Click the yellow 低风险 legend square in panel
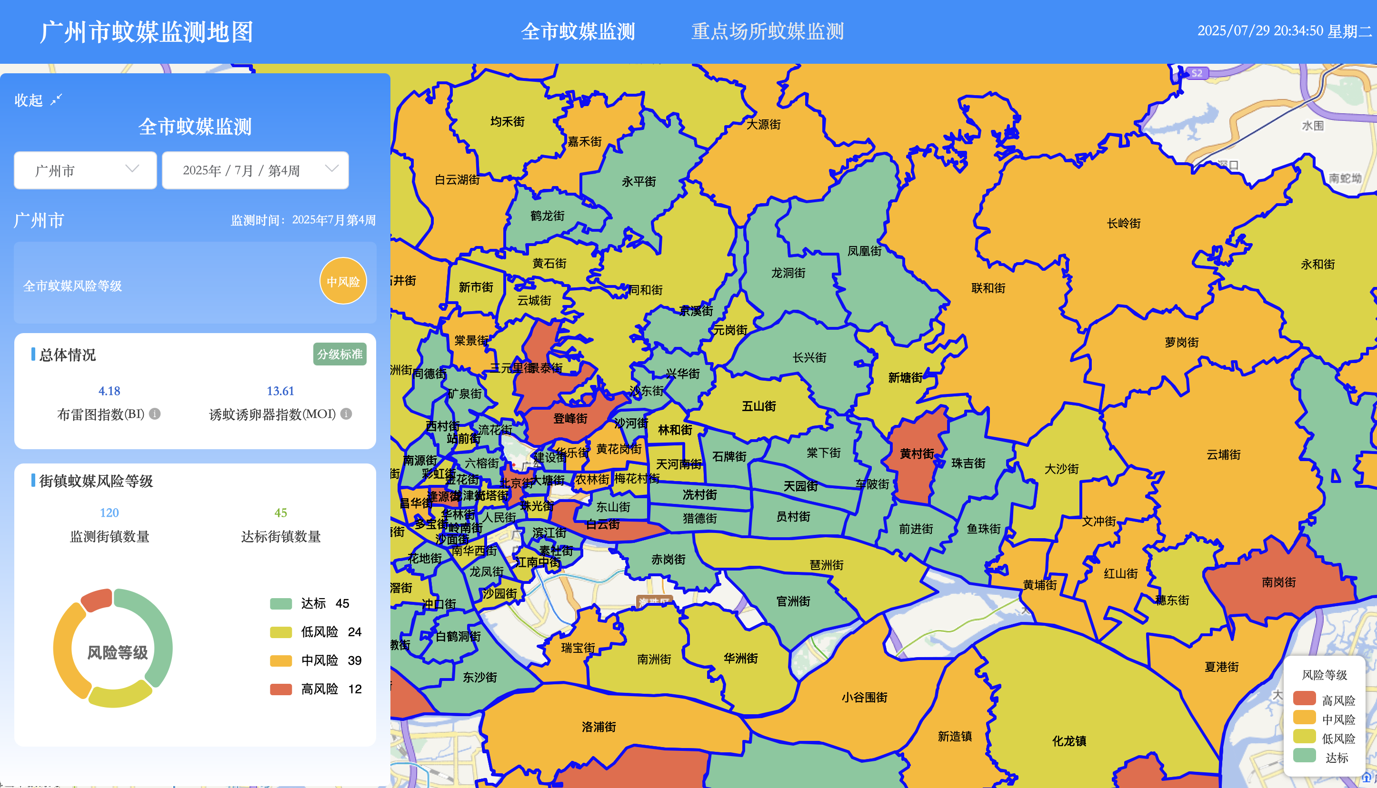 tap(280, 632)
